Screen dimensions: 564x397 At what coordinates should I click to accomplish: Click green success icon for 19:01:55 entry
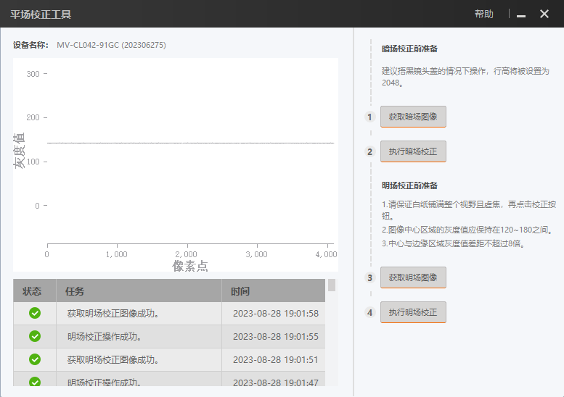pos(34,337)
